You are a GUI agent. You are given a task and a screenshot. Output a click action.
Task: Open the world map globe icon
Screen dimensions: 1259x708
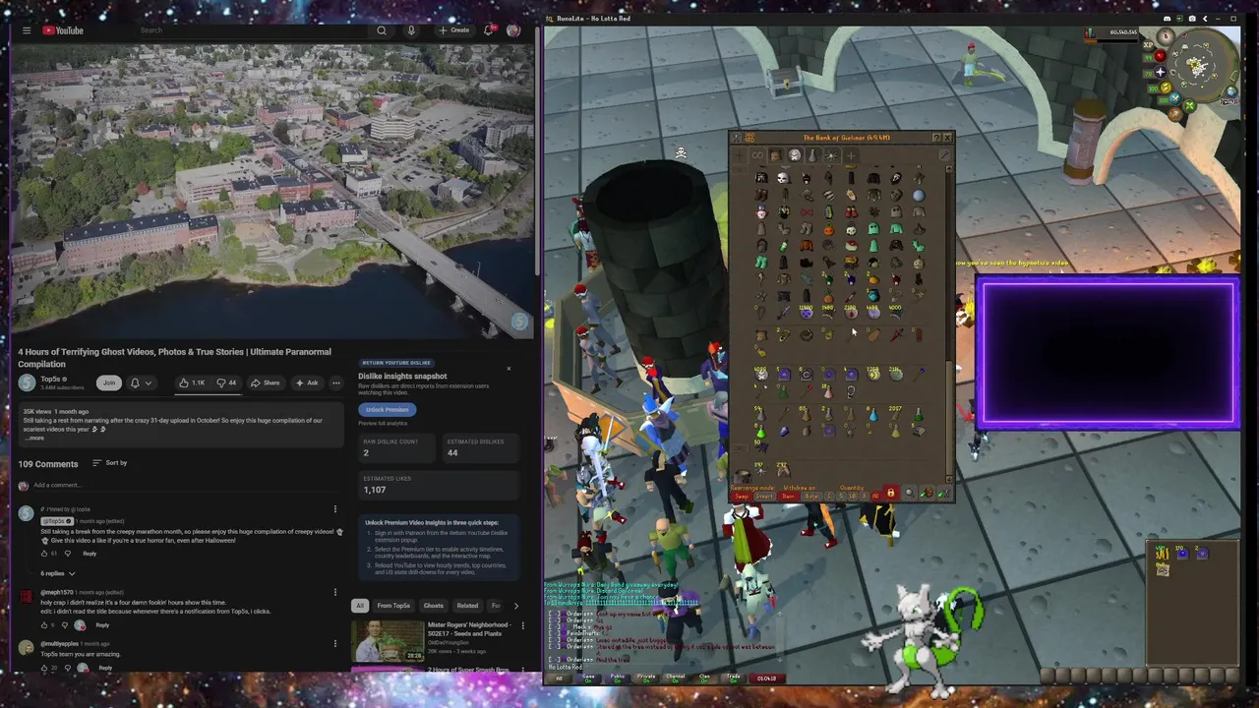point(1231,91)
